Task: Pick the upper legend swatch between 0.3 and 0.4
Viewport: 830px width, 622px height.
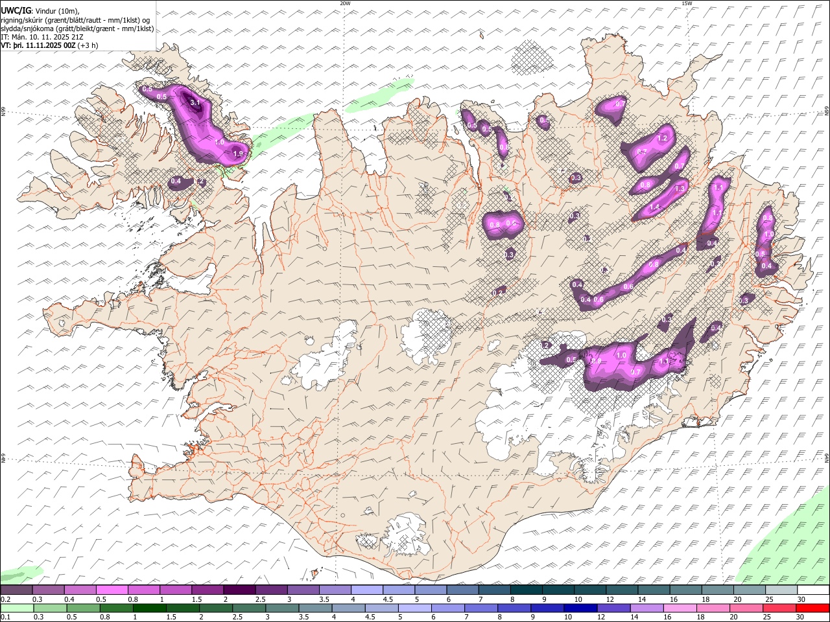Action: (48, 590)
